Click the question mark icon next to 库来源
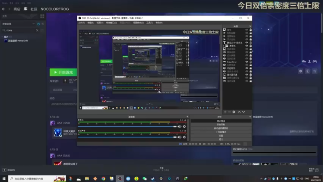The width and height of the screenshot is (323, 182). 65,81
